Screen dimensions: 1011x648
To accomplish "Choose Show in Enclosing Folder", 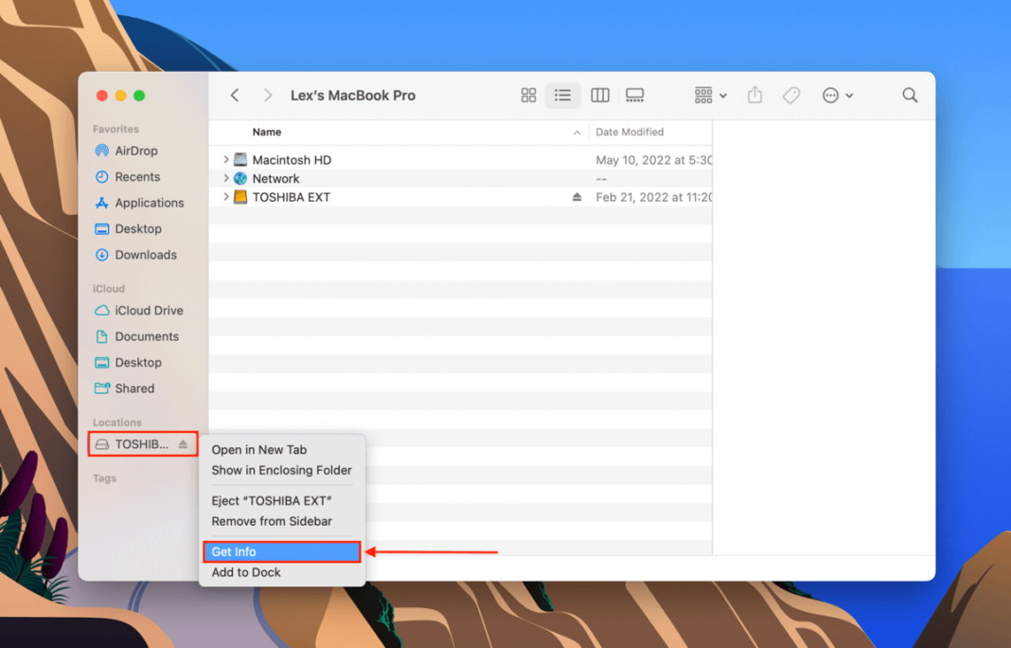I will point(280,470).
